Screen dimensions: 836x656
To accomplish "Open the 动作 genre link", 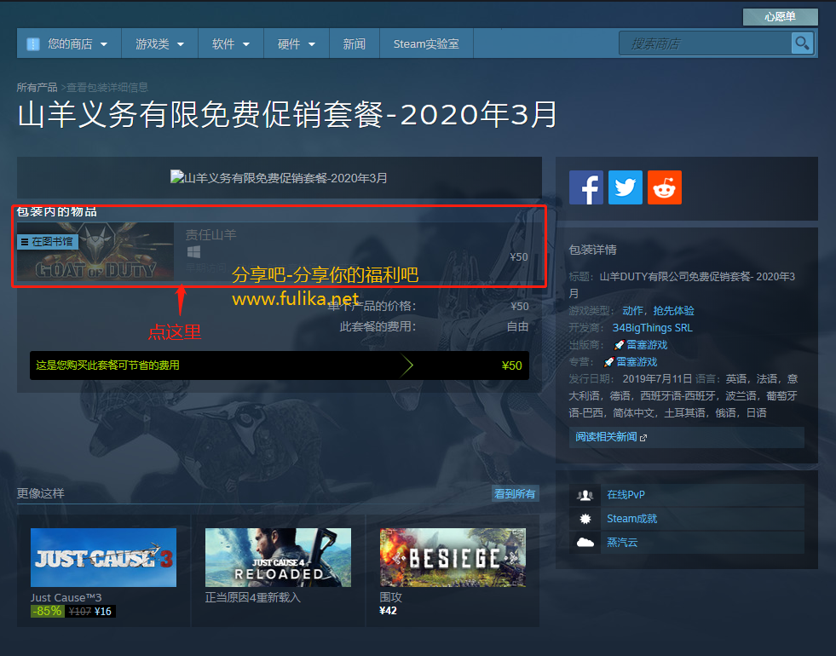I will click(x=632, y=311).
